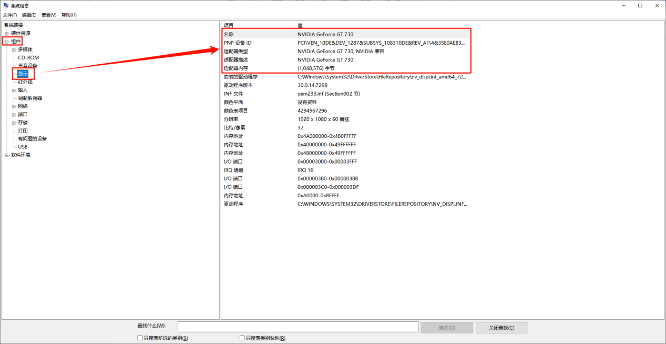Select 红外线 in the tree
Screen dimensions: 666x344
point(25,82)
